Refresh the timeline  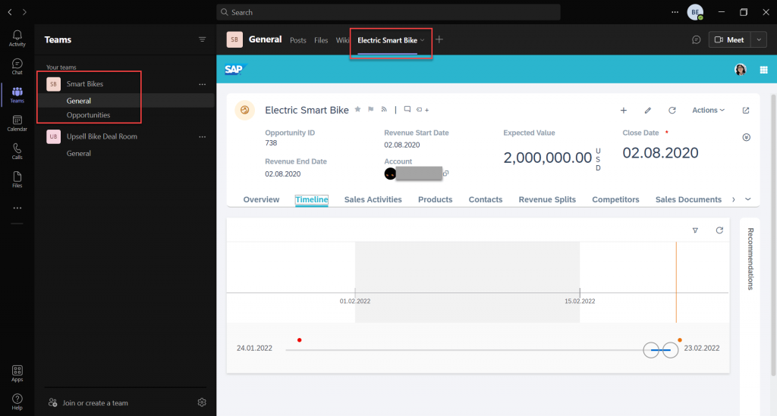coord(719,230)
